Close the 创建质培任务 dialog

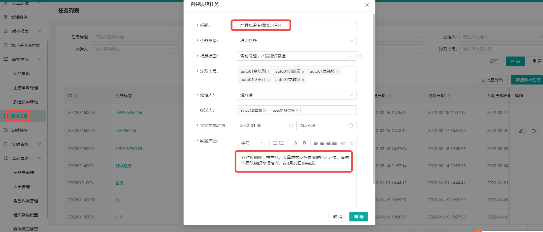click(367, 5)
